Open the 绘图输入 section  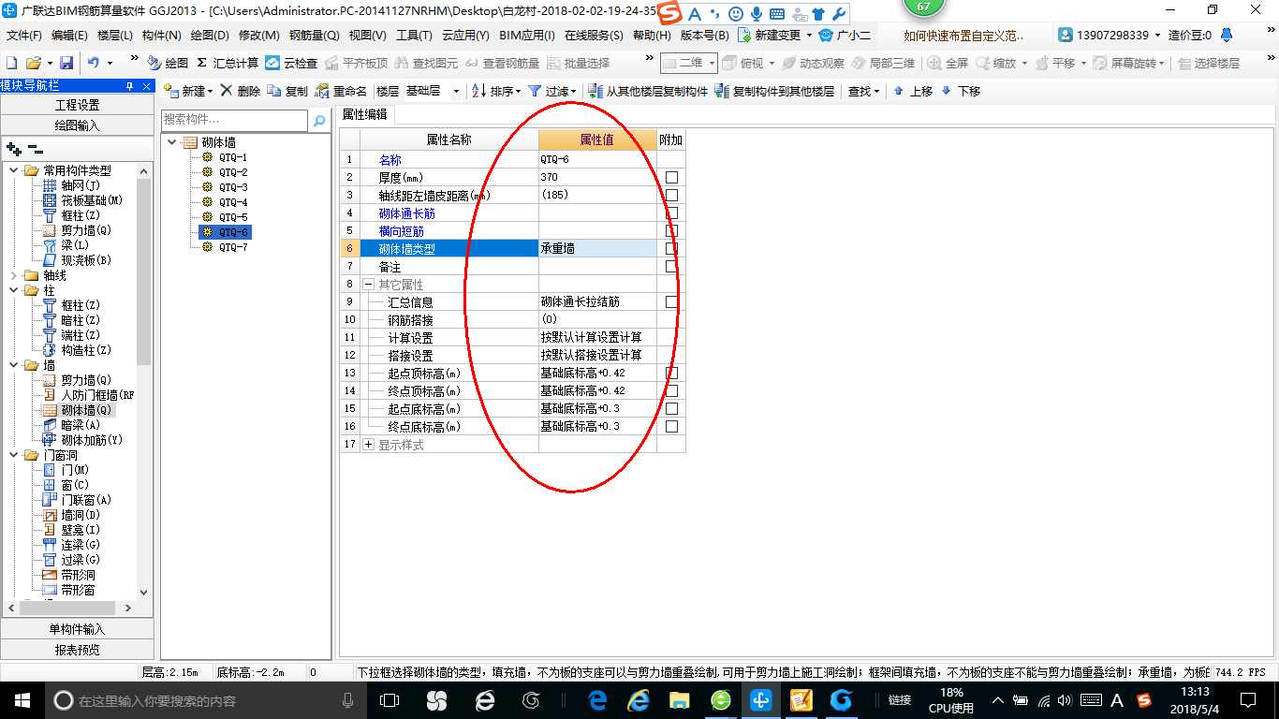pos(77,125)
